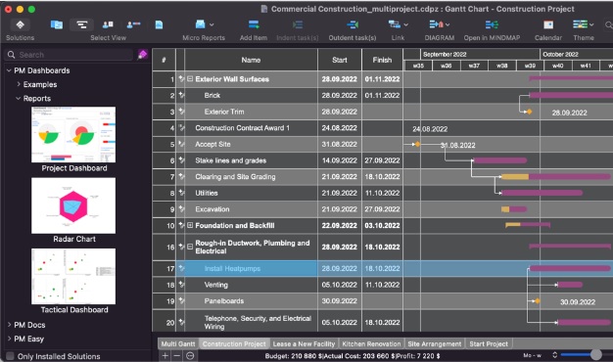Image resolution: width=613 pixels, height=362 pixels.
Task: Adjust the timeline zoom slider handle
Action: (x=595, y=354)
